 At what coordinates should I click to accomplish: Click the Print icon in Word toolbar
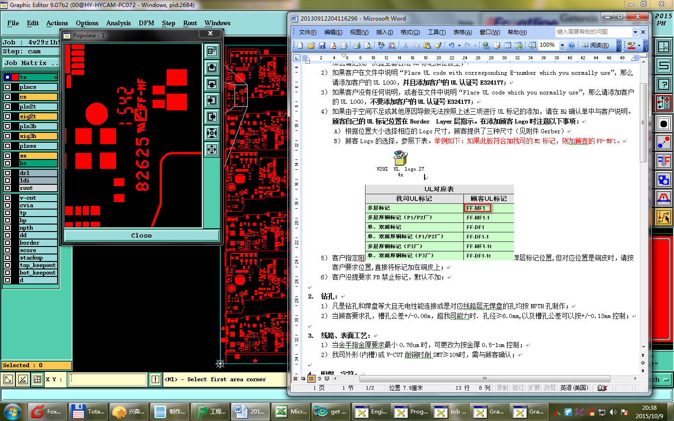click(357, 45)
